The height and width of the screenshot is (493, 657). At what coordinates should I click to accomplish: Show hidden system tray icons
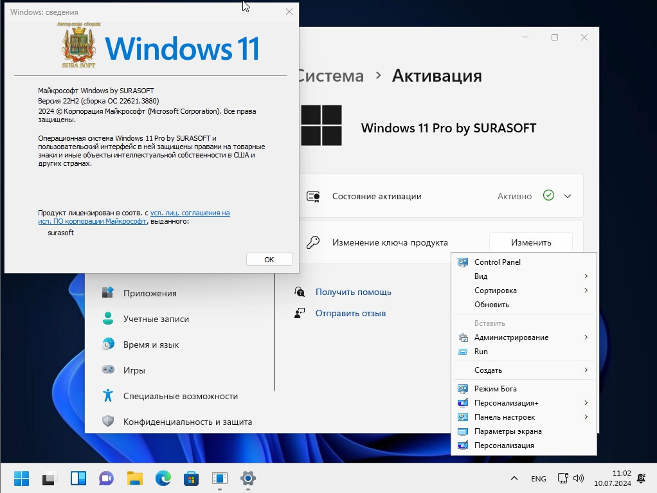pyautogui.click(x=514, y=478)
